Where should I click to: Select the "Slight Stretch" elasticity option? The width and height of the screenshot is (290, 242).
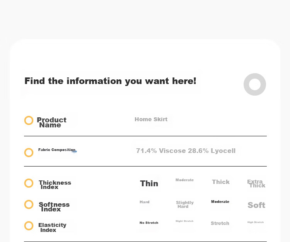pos(184,221)
